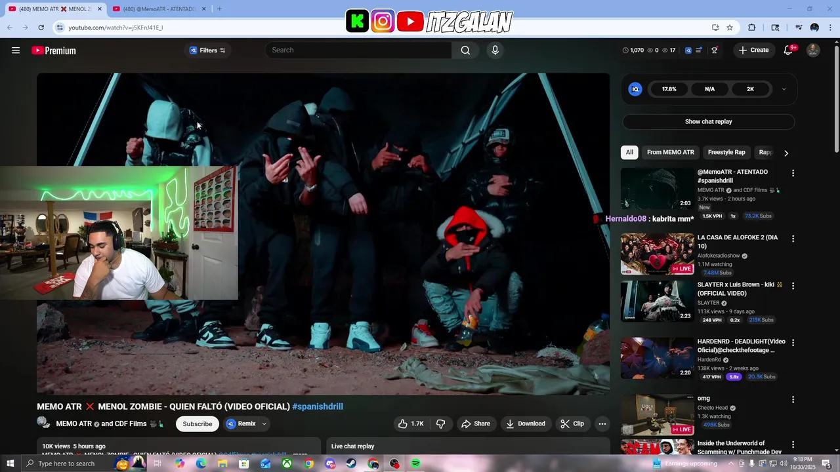Viewport: 840px width, 472px height.
Task: Click the vidIQ trophy icon in the header
Action: coord(715,50)
